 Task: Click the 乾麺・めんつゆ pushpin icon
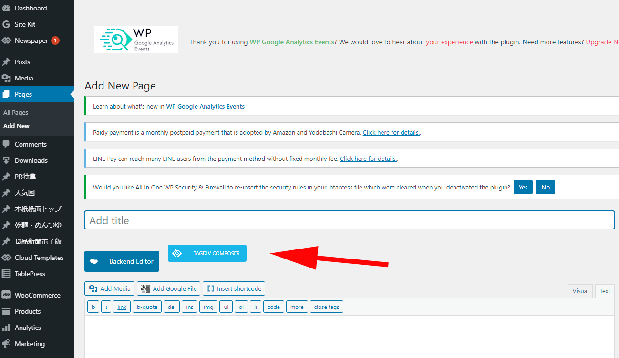(x=6, y=225)
